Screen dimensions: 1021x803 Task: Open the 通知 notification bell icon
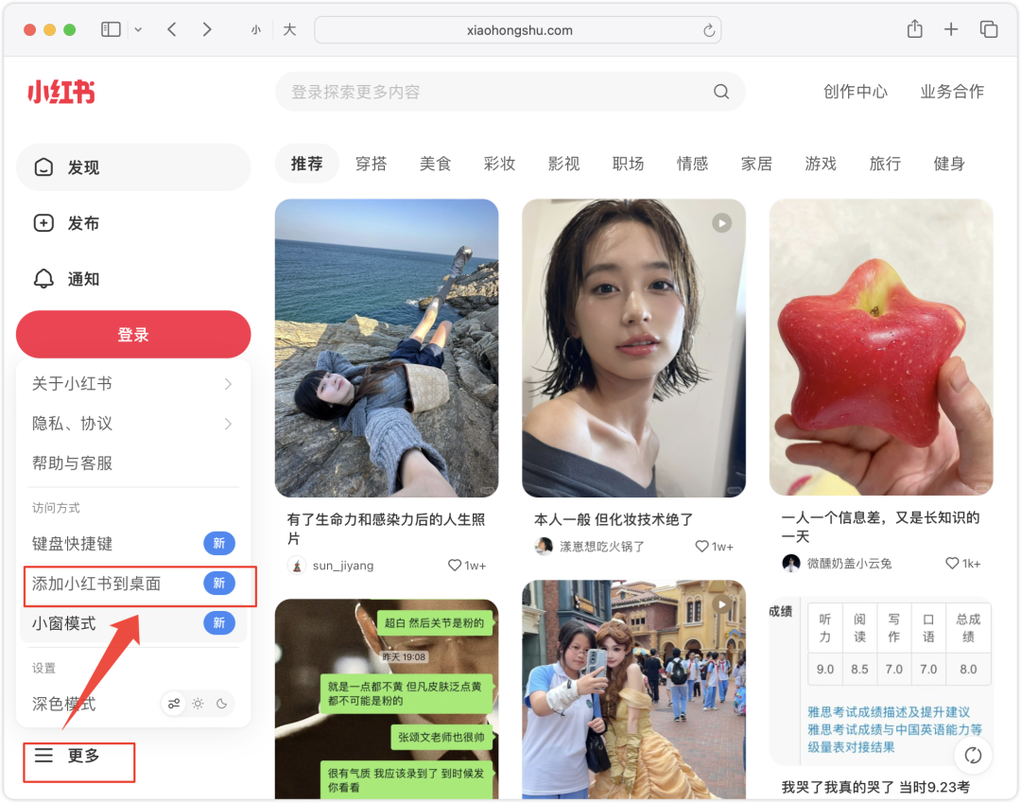point(43,278)
